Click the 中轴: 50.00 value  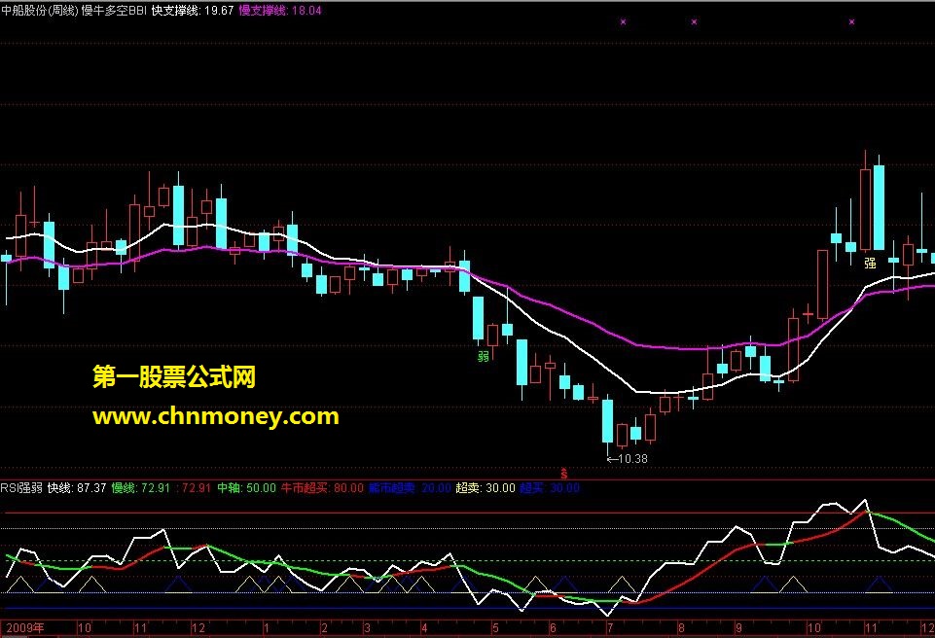pyautogui.click(x=246, y=488)
